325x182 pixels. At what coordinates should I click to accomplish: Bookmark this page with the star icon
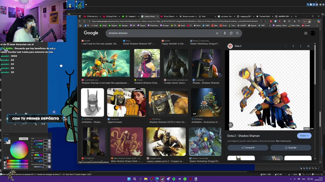(265, 21)
